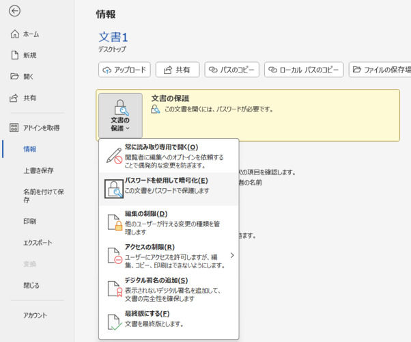Click link icon on ローカル パスのコピー button
The image size is (411, 342).
tap(273, 70)
